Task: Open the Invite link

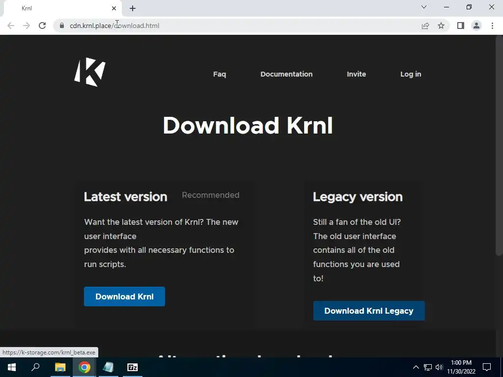Action: point(357,74)
